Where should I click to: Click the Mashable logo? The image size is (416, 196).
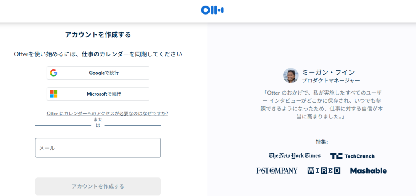(368, 170)
